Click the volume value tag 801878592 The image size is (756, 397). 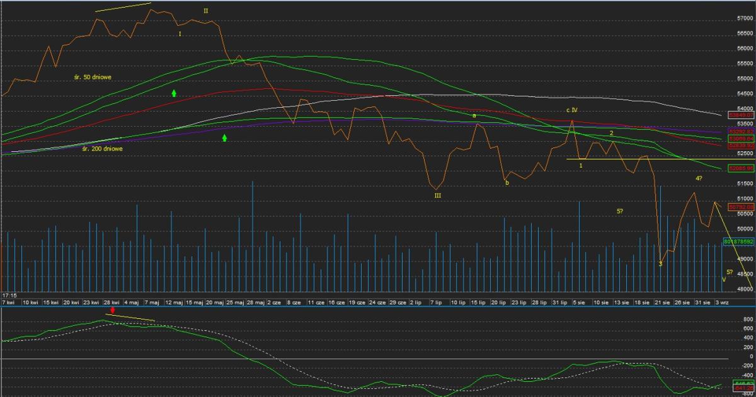[740, 241]
